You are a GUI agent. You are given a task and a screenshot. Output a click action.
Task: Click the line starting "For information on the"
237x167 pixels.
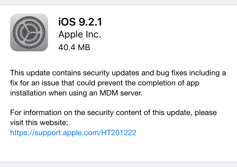pyautogui.click(x=113, y=112)
